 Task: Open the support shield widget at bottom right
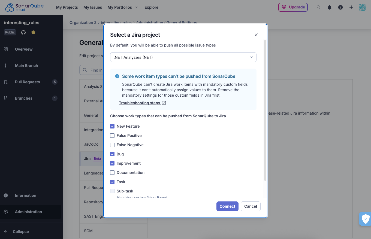[365, 219]
